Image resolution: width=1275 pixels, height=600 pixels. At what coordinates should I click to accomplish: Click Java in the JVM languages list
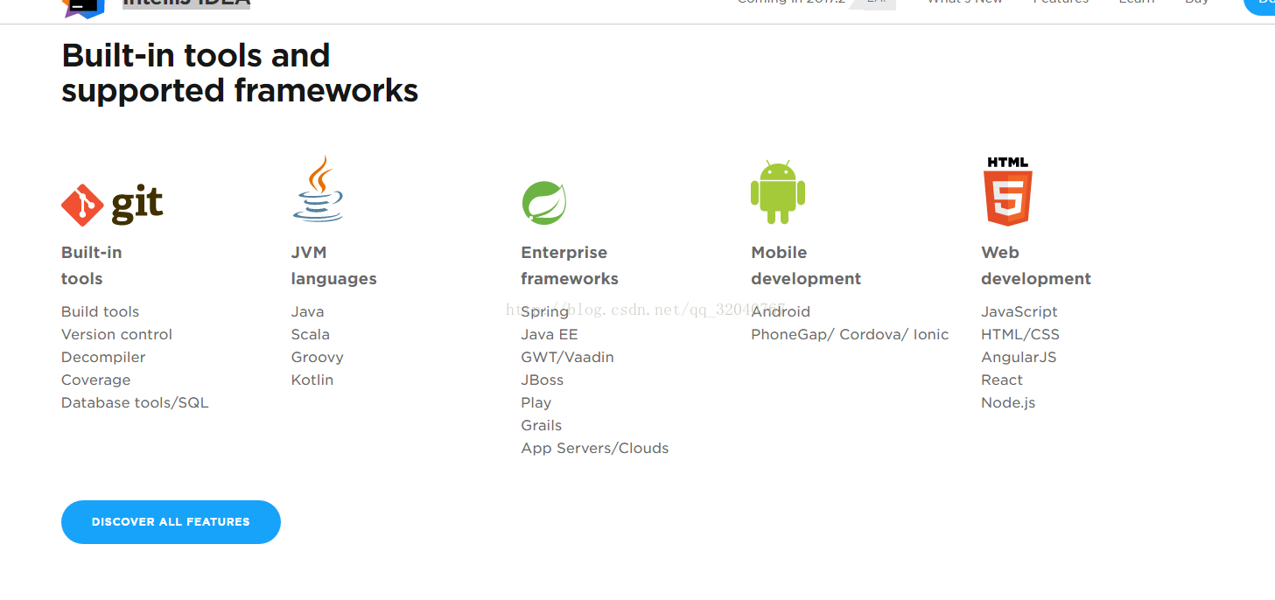coord(308,311)
